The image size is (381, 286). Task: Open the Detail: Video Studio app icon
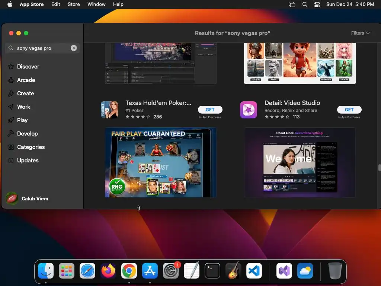(x=248, y=110)
